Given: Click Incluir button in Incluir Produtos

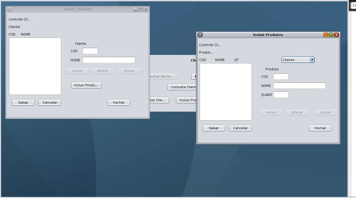Looking at the screenshot, I should pos(271,112).
